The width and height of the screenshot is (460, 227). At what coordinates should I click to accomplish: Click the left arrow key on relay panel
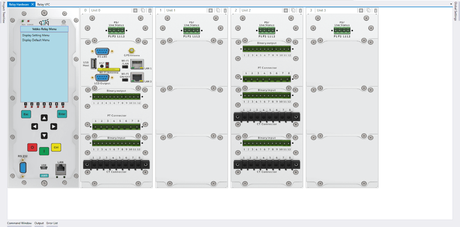click(x=35, y=126)
